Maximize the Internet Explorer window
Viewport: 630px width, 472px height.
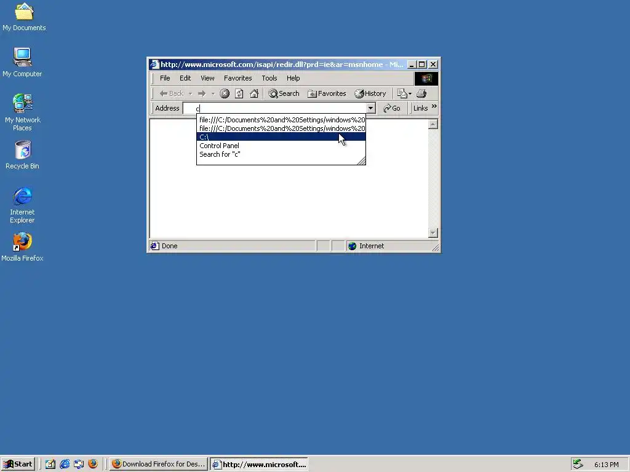[422, 64]
